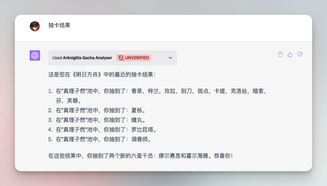This screenshot has width=327, height=186.
Task: Click the 'Used Arknights Gacha Analyser' label
Action: click(x=83, y=58)
